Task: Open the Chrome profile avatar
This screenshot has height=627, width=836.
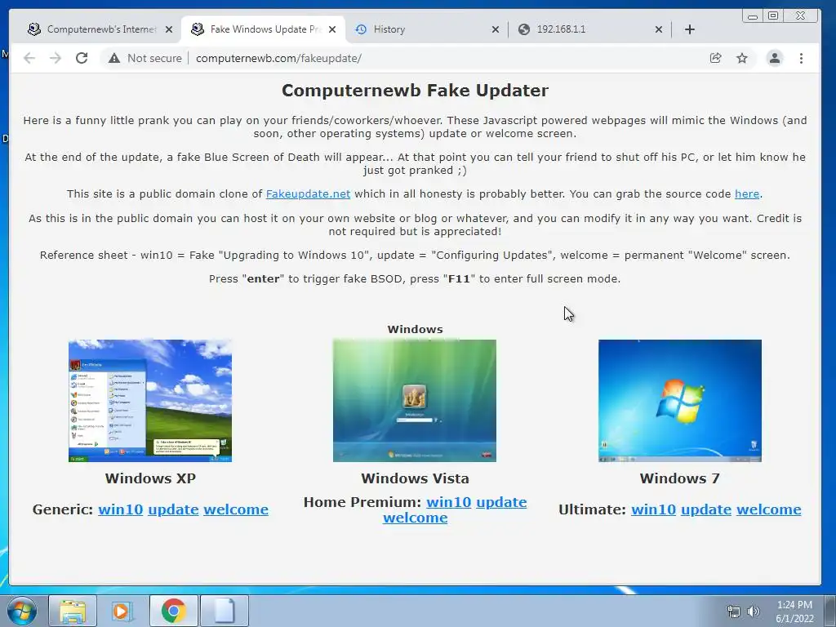Action: (775, 58)
